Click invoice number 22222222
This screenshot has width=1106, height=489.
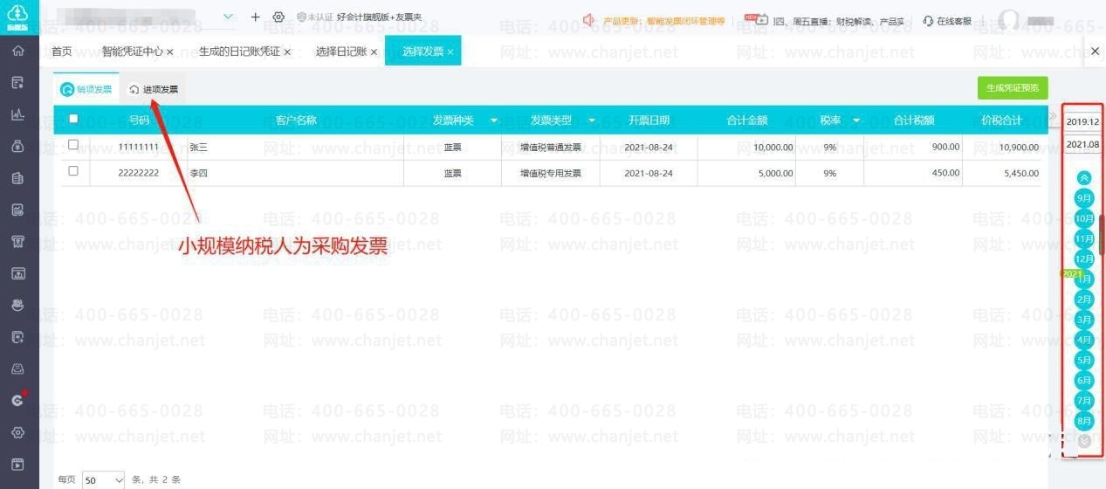pos(139,173)
